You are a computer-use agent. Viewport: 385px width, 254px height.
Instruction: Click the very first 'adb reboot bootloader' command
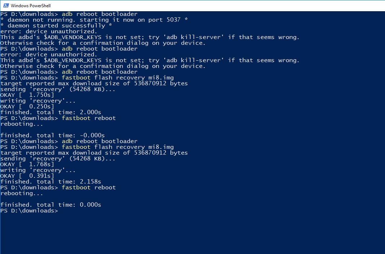(99, 14)
